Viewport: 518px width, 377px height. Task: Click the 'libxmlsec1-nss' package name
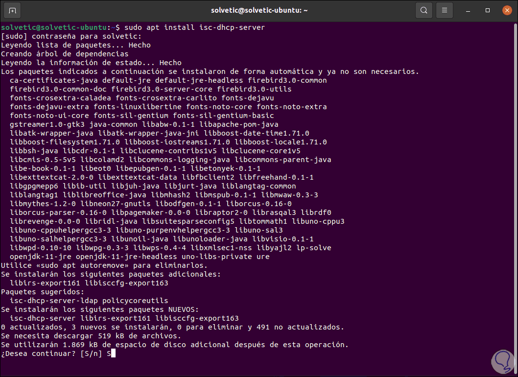(221, 248)
